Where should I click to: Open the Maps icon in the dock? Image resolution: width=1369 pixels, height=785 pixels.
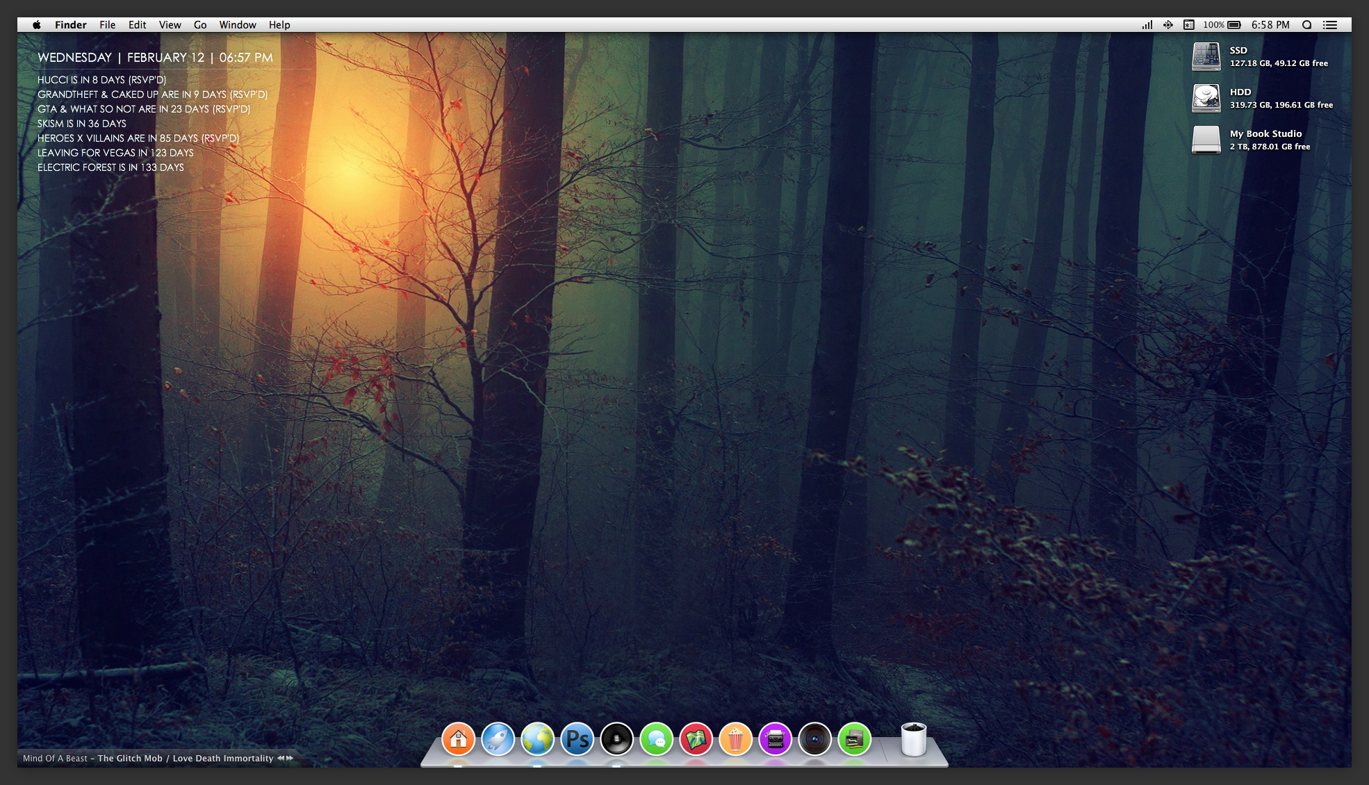(696, 739)
